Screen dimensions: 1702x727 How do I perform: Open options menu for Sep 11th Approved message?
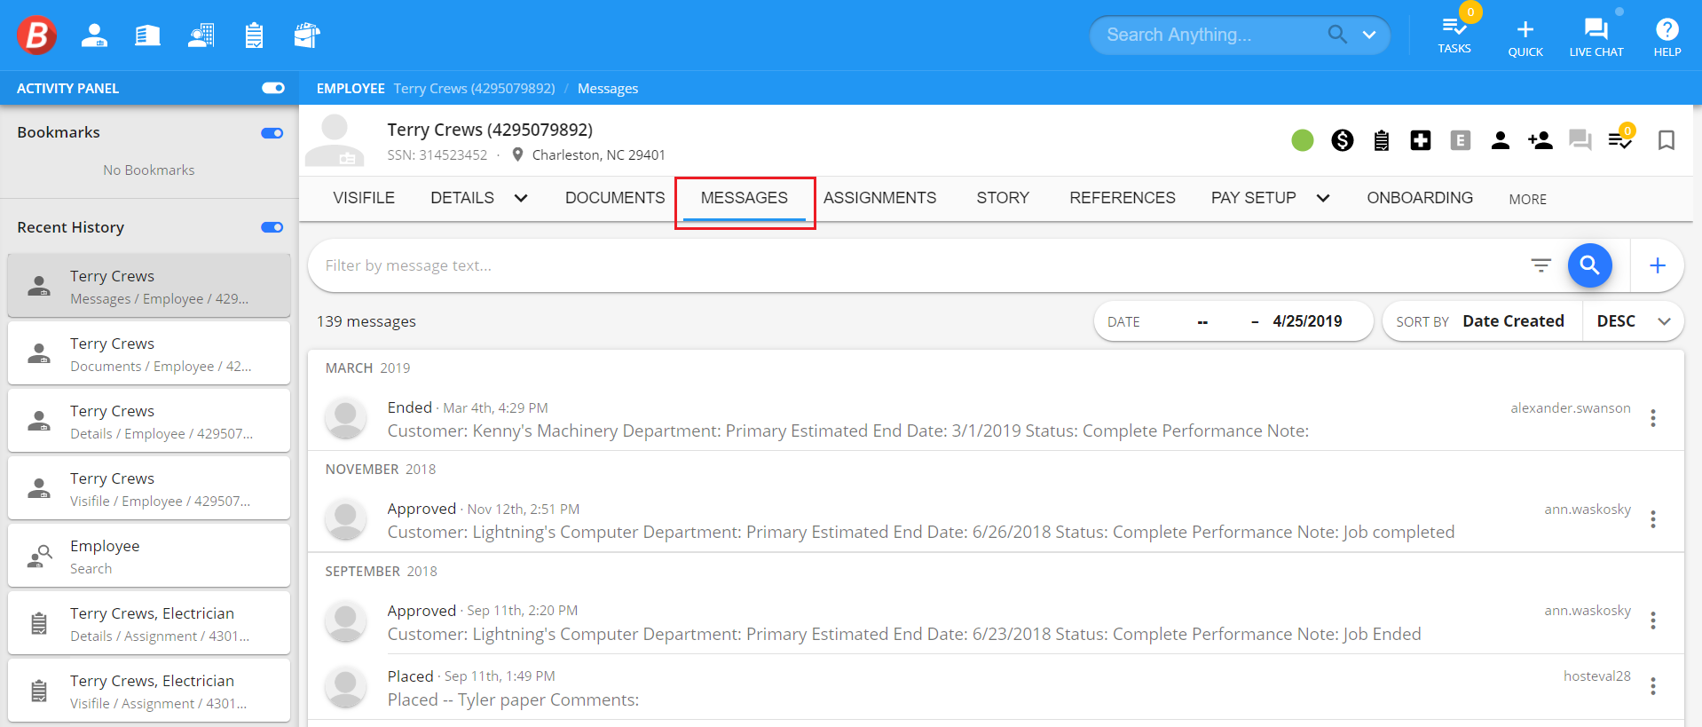point(1653,620)
